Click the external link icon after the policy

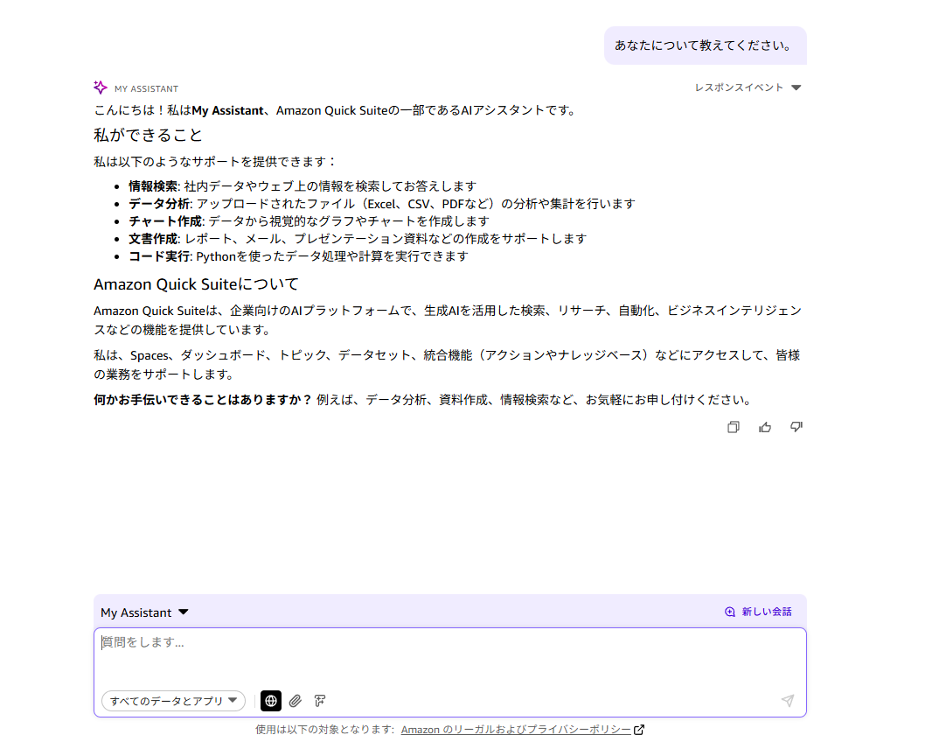pos(639,730)
